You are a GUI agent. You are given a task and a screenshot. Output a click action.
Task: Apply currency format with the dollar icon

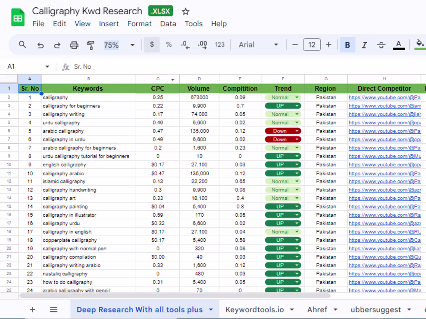point(152,45)
